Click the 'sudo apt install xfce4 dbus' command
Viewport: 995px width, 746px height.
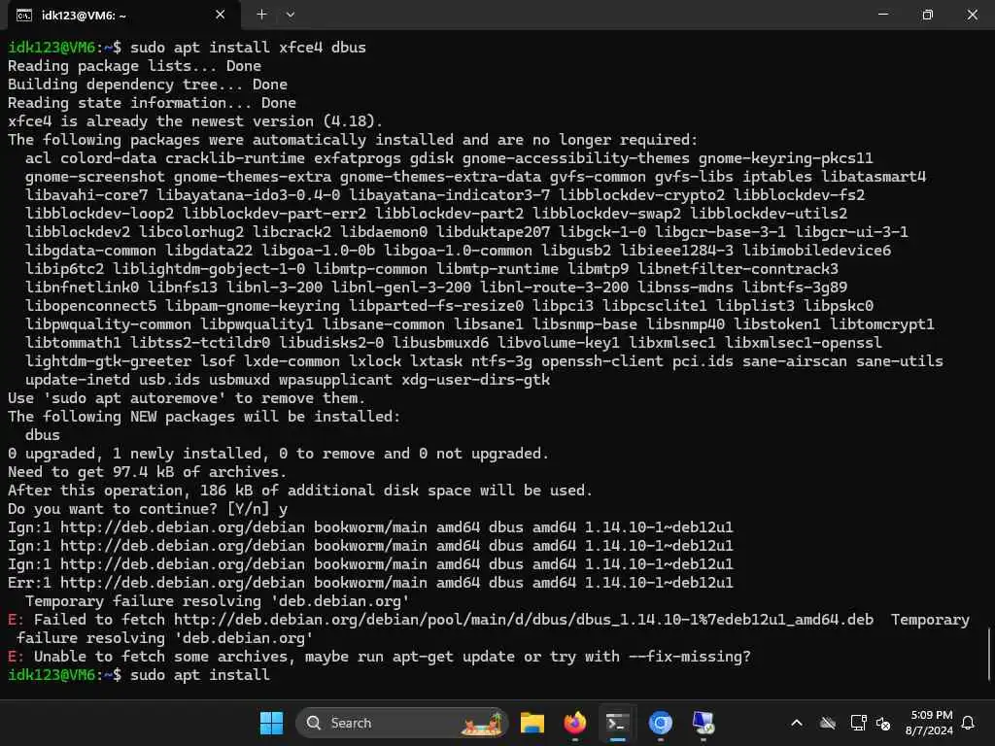[248, 48]
